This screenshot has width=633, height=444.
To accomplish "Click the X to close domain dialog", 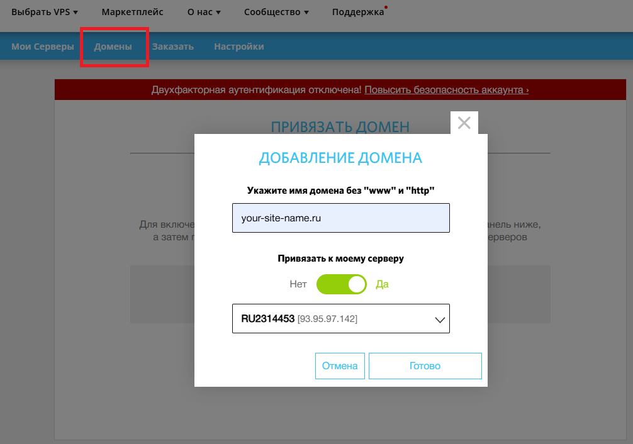I will [464, 123].
